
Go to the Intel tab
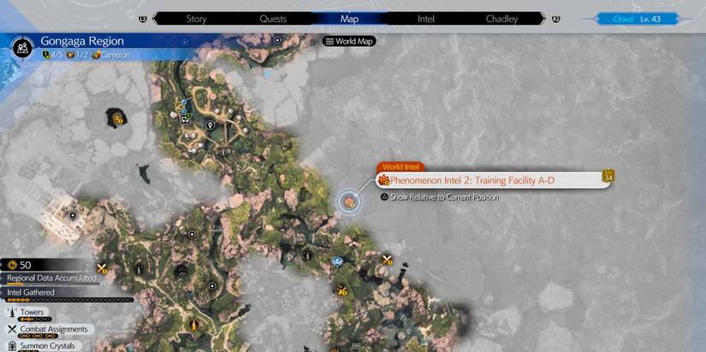[425, 19]
